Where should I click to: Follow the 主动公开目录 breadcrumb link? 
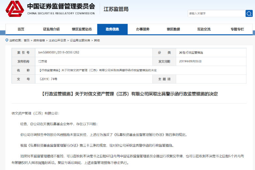57,40
